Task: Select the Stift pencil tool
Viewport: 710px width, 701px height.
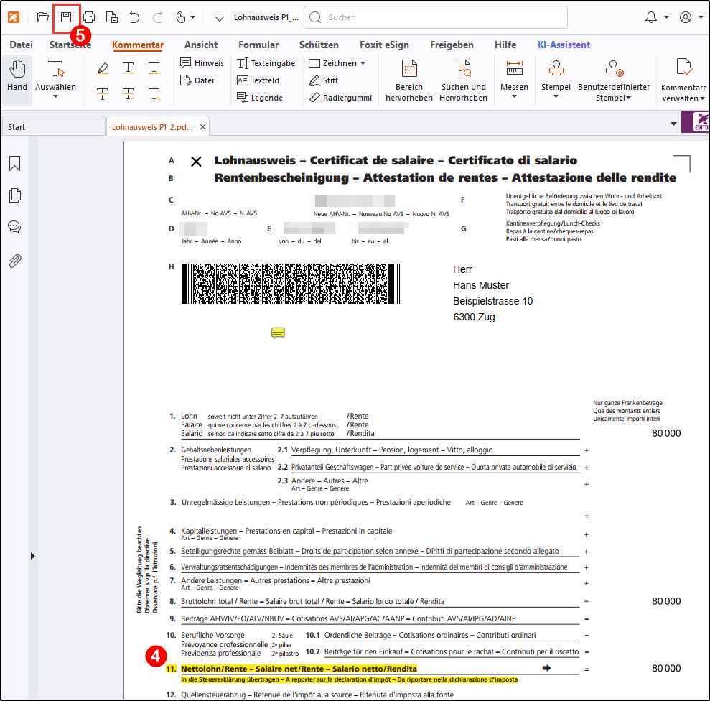Action: click(323, 80)
